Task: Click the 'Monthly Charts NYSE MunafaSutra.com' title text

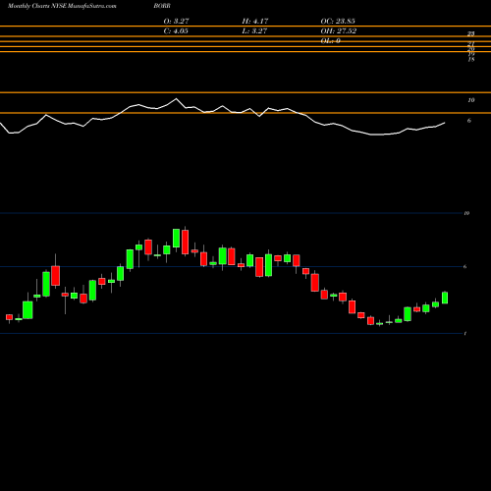Action: coord(62,6)
